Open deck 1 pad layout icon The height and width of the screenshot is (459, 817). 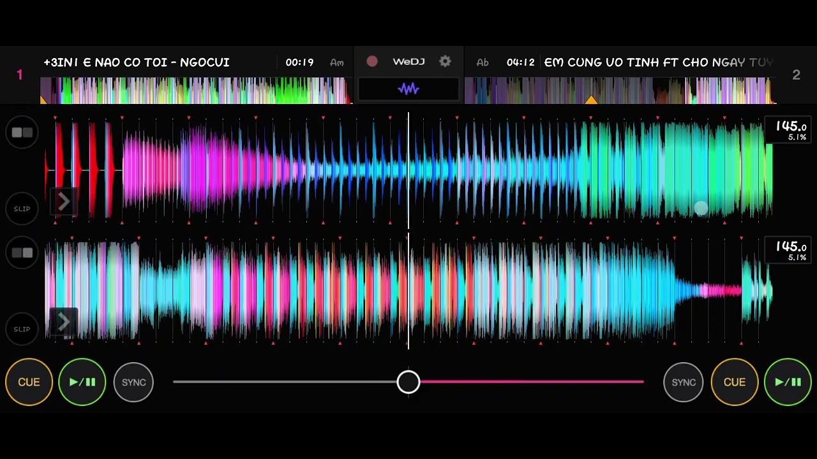pos(22,133)
